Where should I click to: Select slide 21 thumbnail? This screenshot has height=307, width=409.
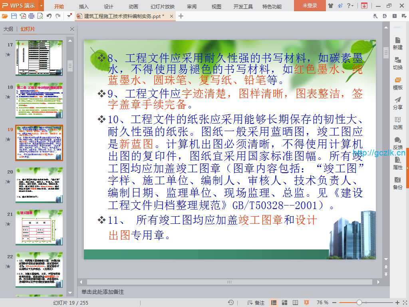tap(39, 227)
